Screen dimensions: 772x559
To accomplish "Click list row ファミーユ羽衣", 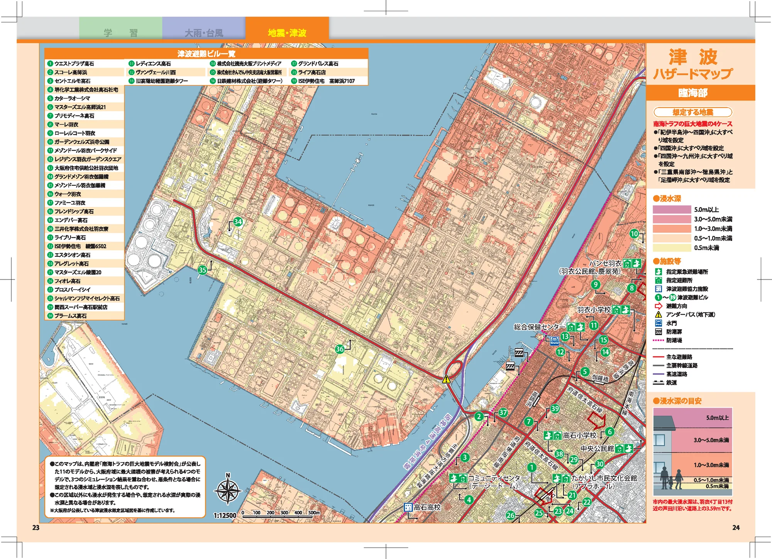I will pos(85,203).
